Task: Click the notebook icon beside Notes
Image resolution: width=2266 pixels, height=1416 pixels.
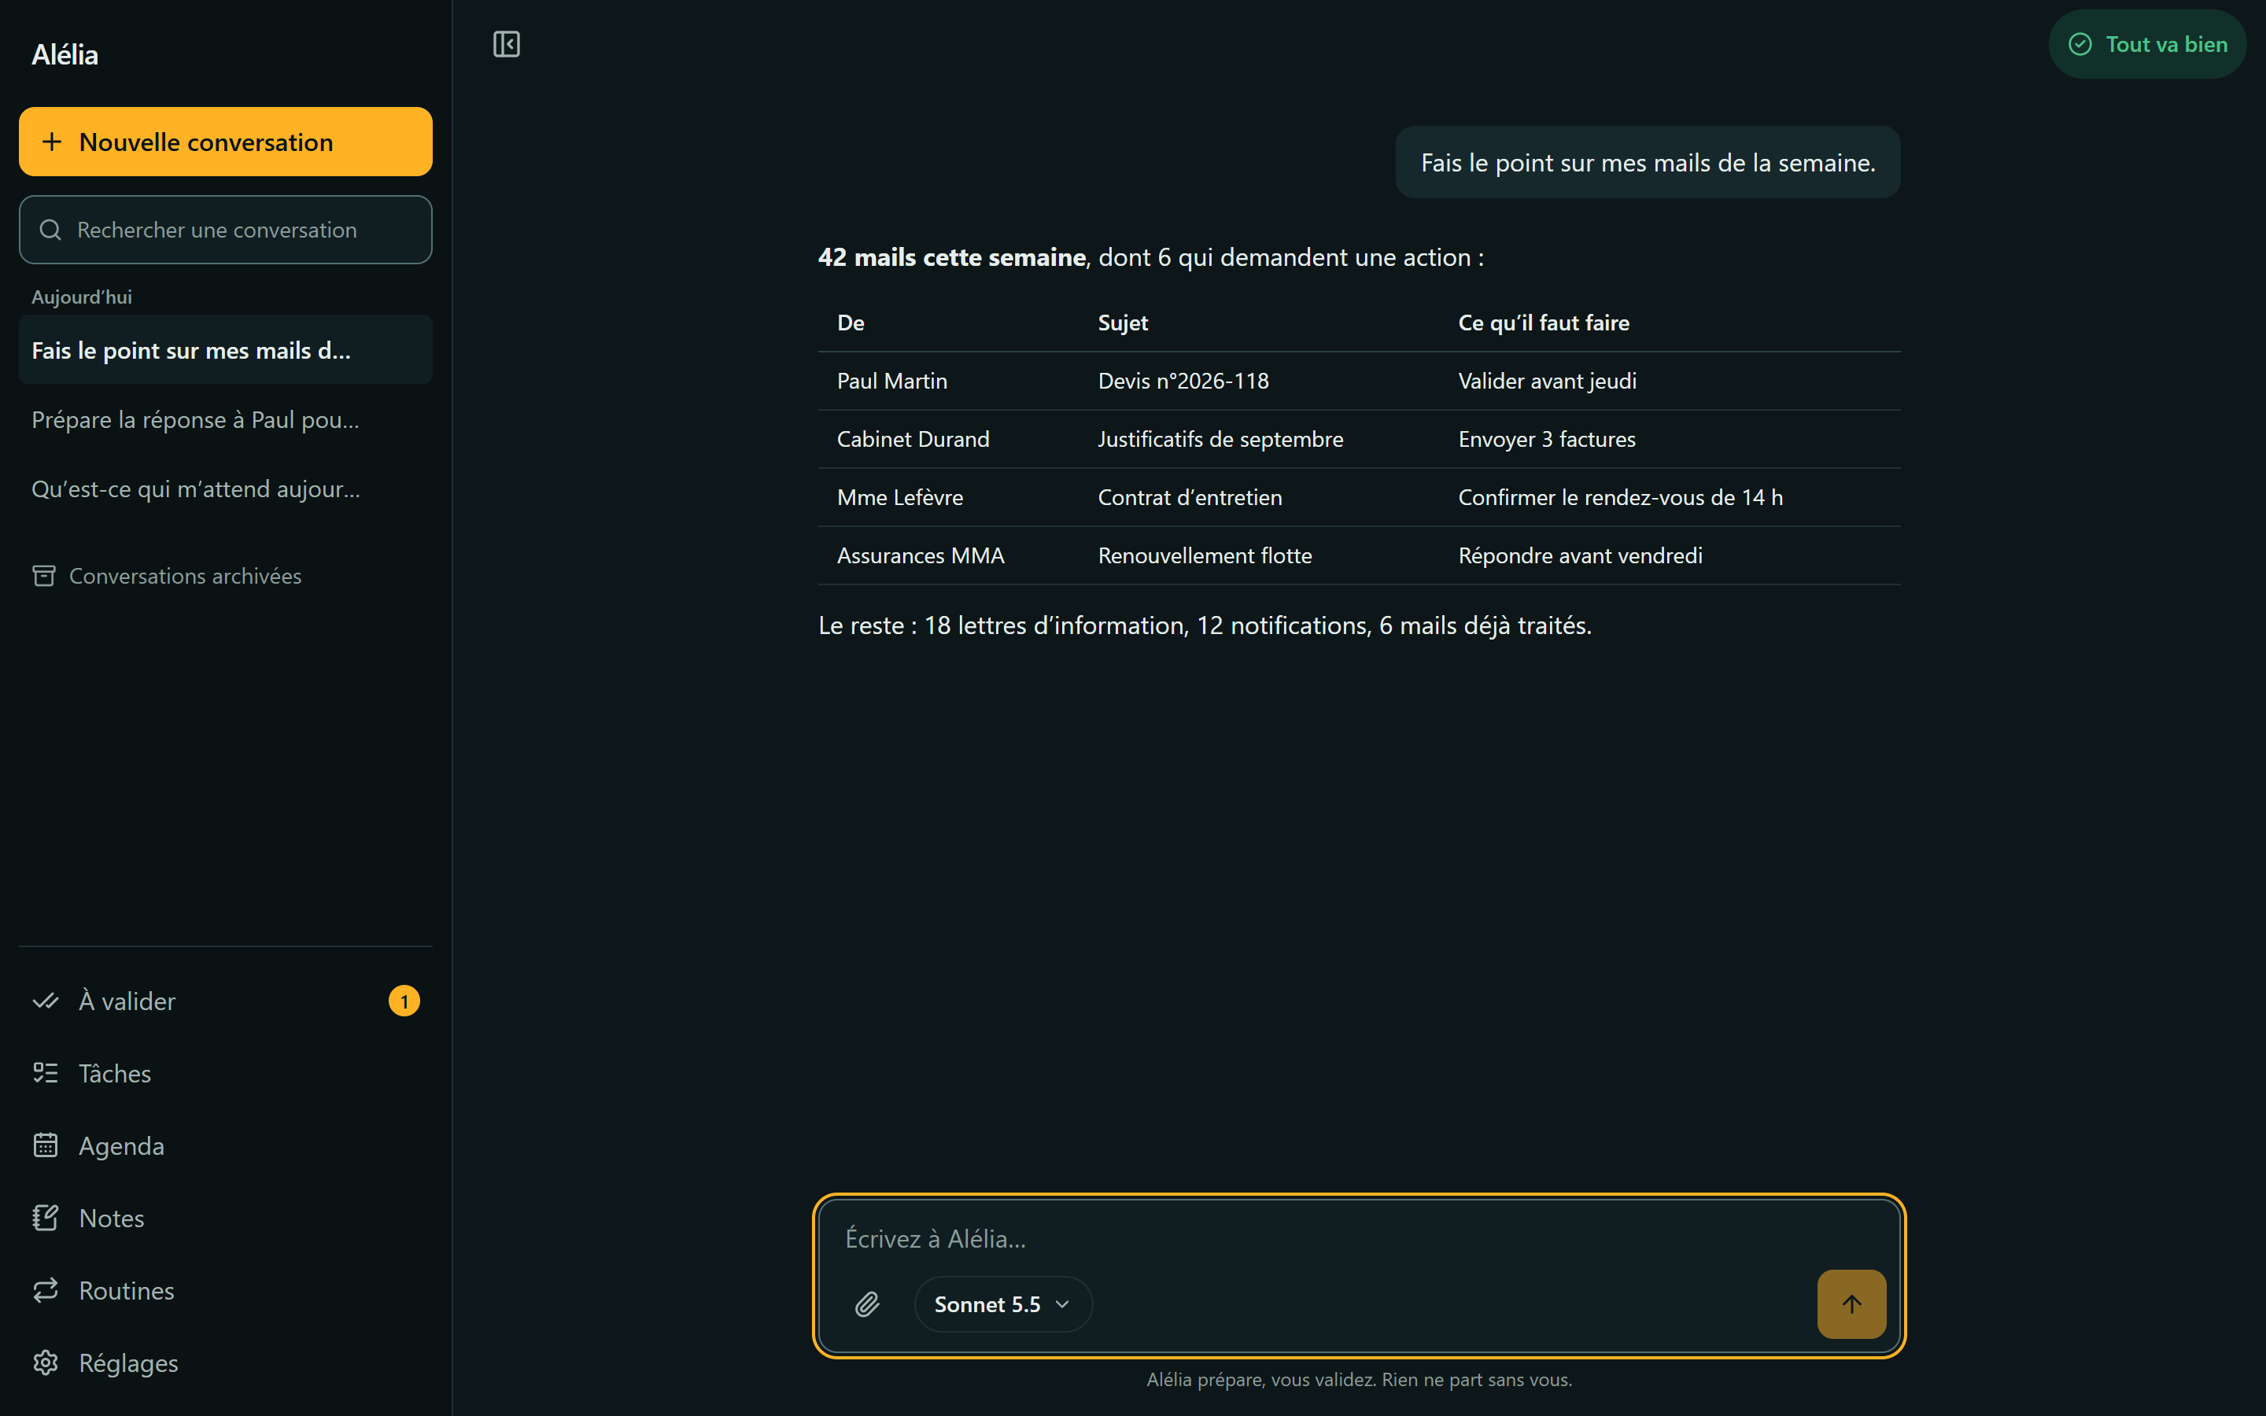Action: coord(46,1218)
